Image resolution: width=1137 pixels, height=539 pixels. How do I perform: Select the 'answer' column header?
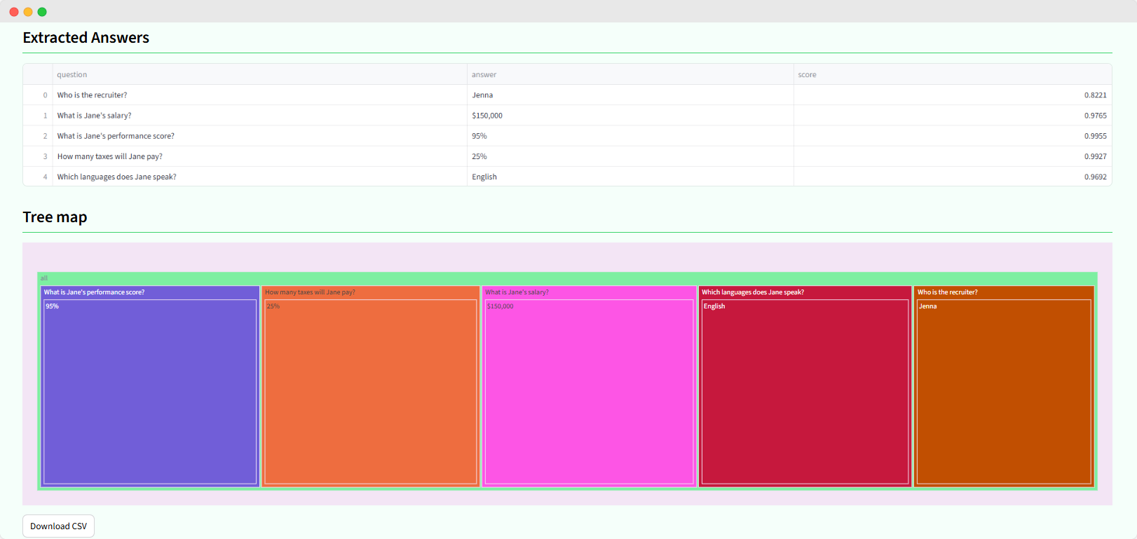630,74
